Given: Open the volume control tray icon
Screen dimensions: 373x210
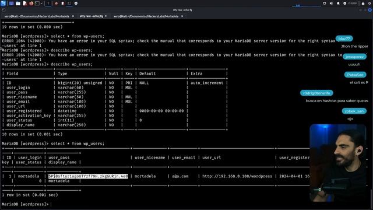Looking at the screenshot, I should click(x=332, y=3).
